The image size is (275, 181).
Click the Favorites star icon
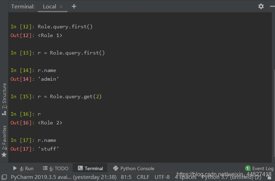(4, 155)
